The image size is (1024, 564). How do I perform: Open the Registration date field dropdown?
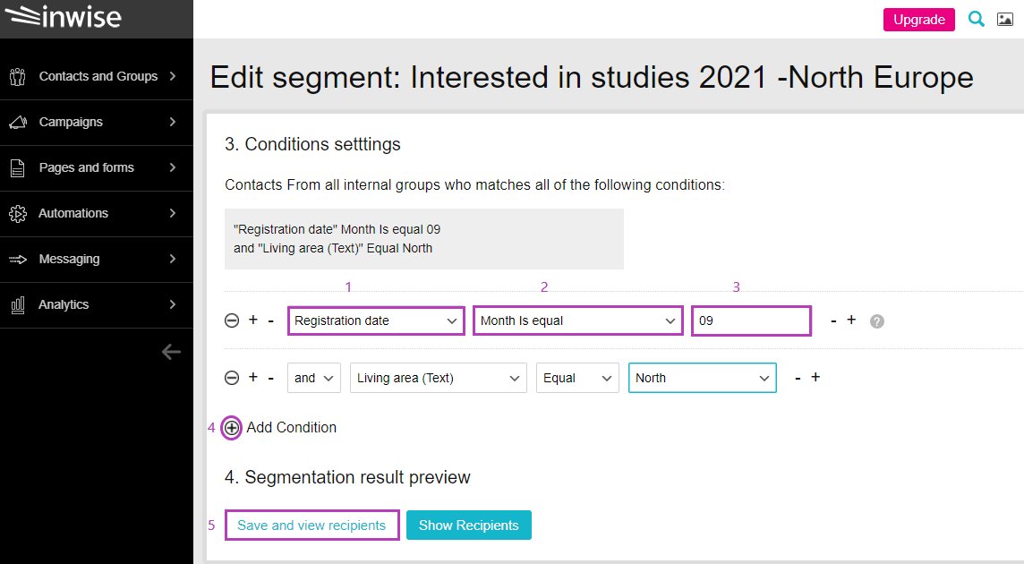(375, 320)
